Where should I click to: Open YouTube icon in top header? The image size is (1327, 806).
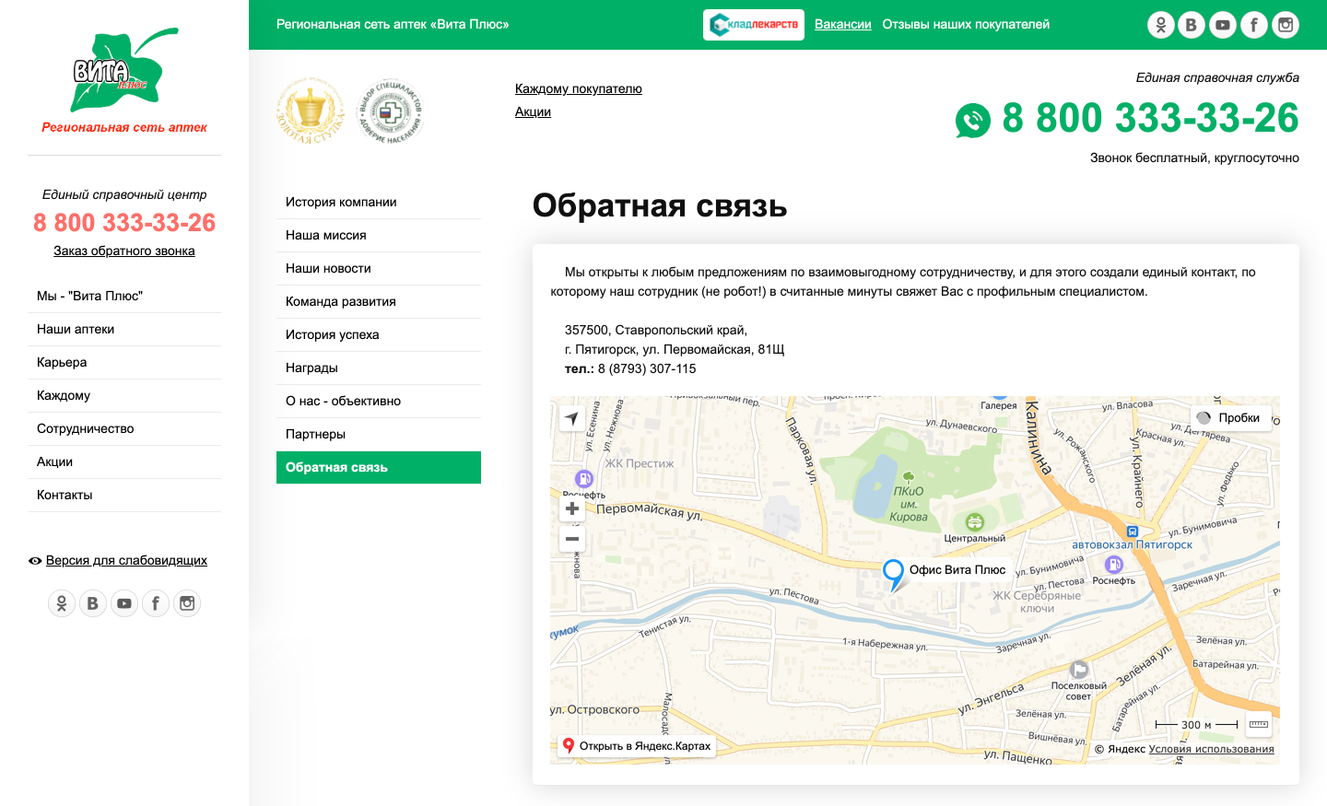pyautogui.click(x=1223, y=25)
